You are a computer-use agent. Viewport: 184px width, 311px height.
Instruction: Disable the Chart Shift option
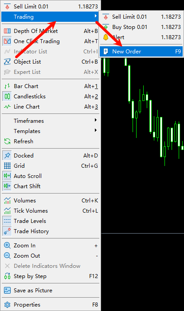pos(51,186)
